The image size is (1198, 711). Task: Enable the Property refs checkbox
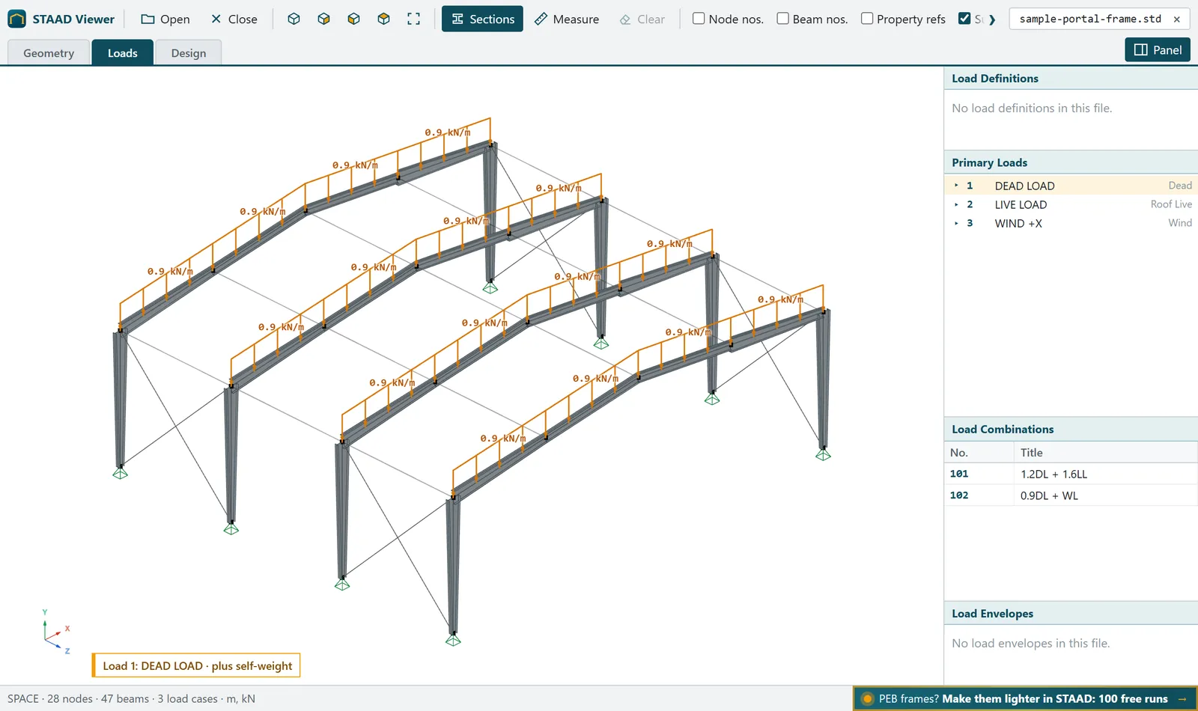[867, 19]
